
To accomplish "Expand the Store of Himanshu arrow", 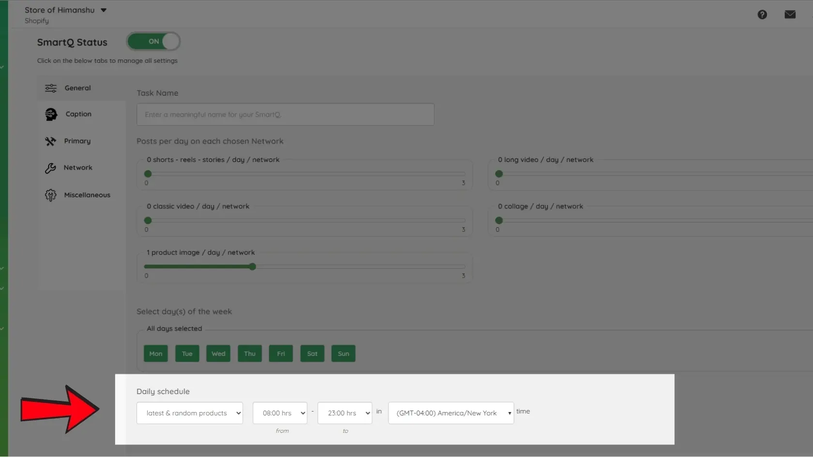I will coord(104,10).
